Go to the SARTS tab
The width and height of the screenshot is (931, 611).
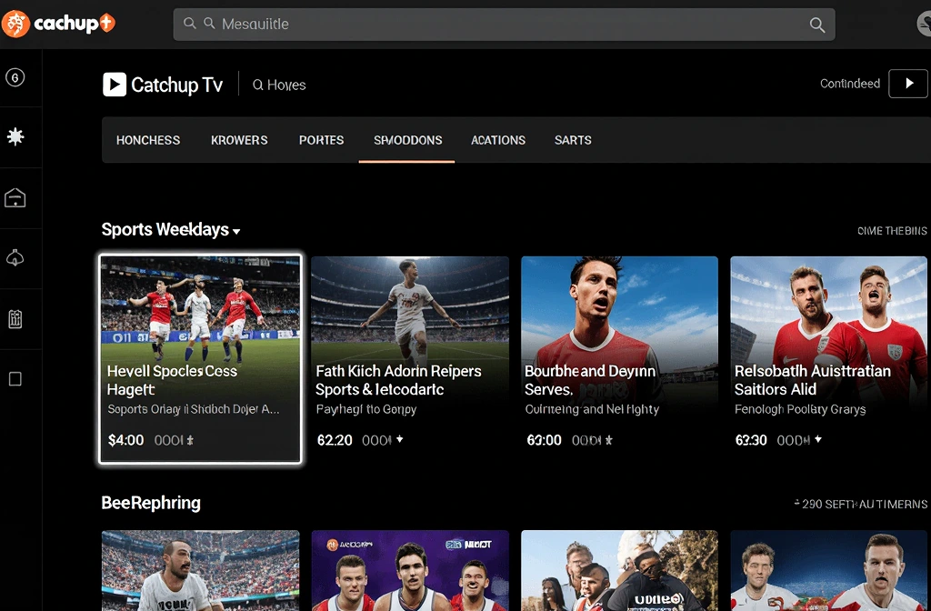[x=573, y=140]
